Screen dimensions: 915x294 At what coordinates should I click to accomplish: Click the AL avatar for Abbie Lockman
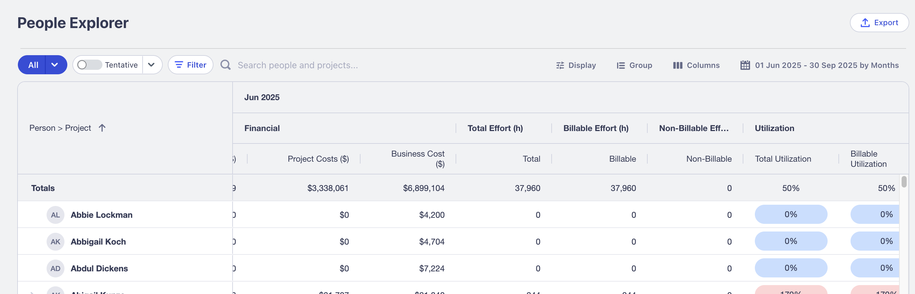tap(56, 215)
